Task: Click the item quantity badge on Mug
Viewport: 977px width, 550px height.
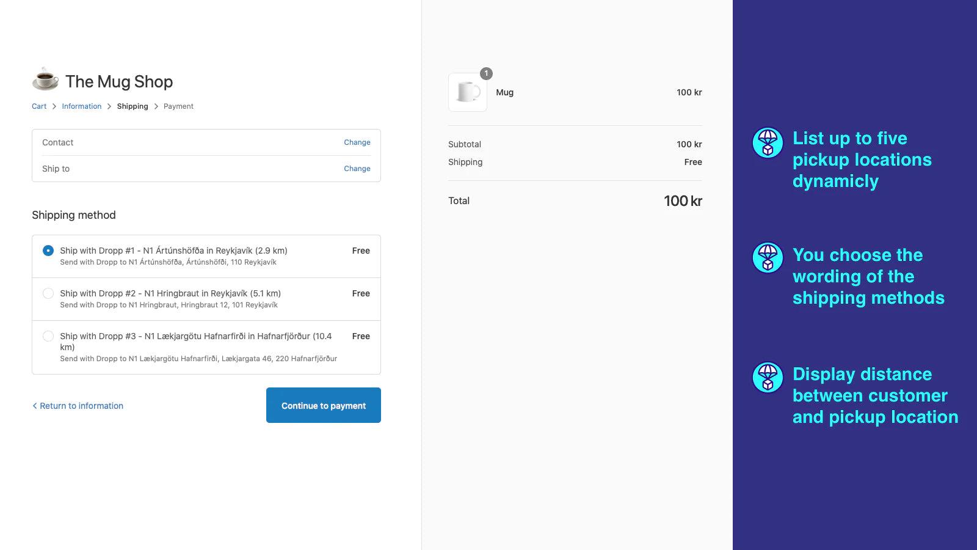Action: (x=486, y=73)
